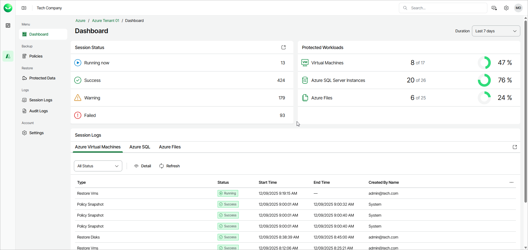Click Running now count 13
The image size is (528, 250).
pos(283,63)
